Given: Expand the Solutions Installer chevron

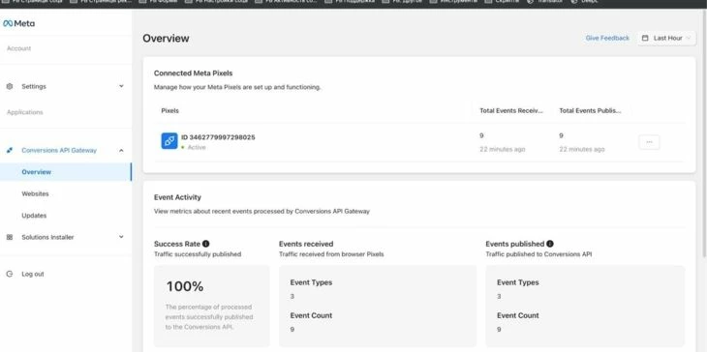Looking at the screenshot, I should pos(121,237).
